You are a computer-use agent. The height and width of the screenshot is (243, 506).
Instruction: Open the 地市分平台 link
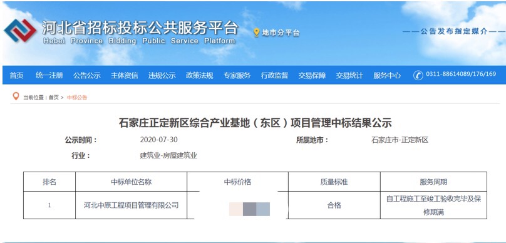pos(281,33)
